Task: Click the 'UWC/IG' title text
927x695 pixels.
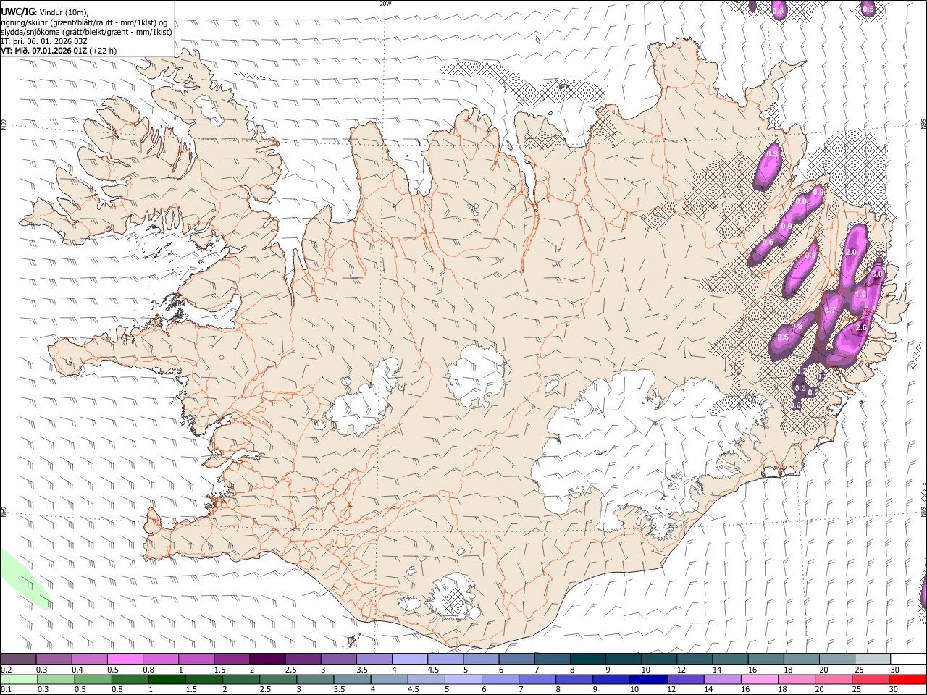Action: coord(17,12)
